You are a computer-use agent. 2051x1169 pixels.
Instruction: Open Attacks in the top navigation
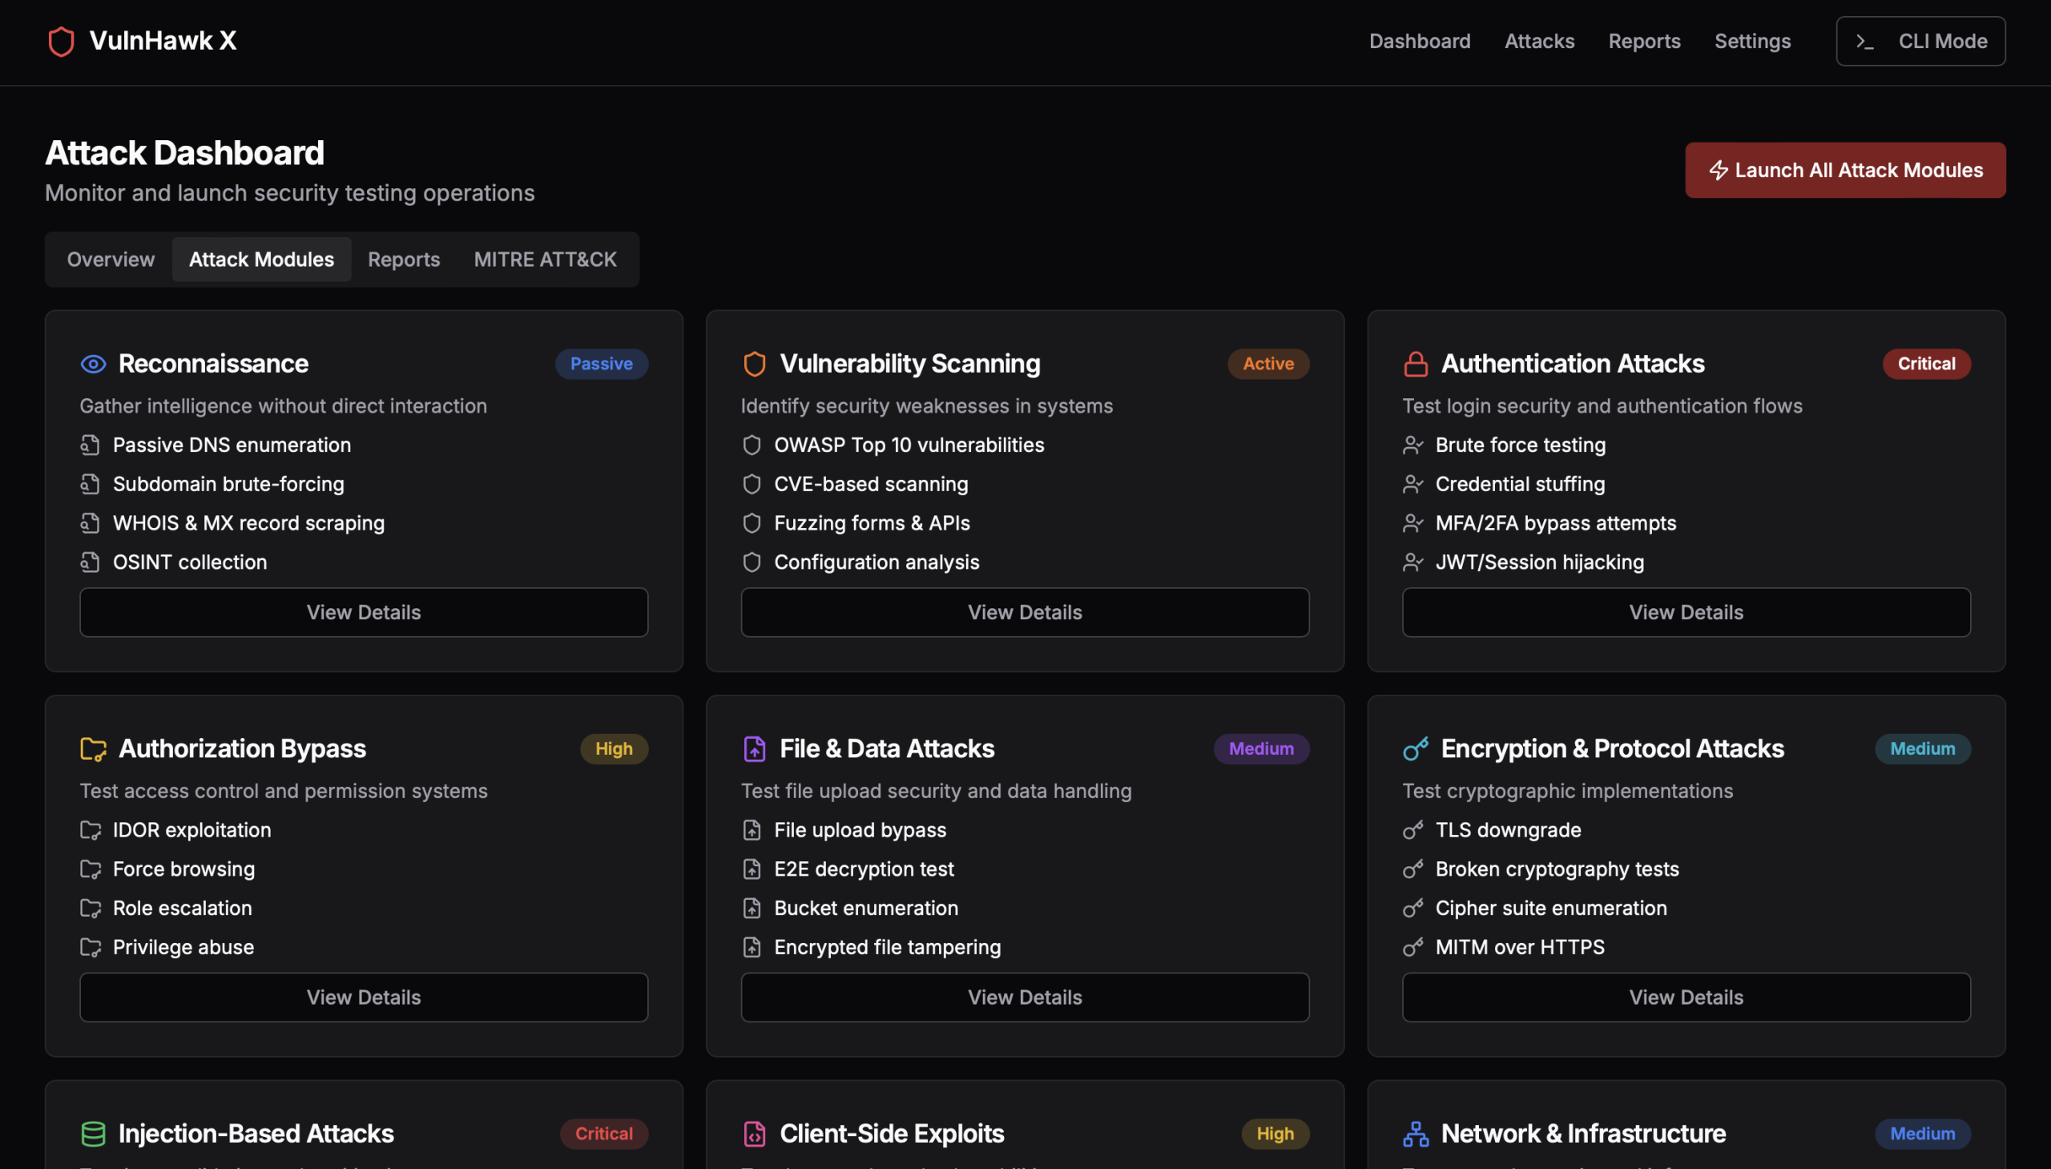pyautogui.click(x=1539, y=42)
